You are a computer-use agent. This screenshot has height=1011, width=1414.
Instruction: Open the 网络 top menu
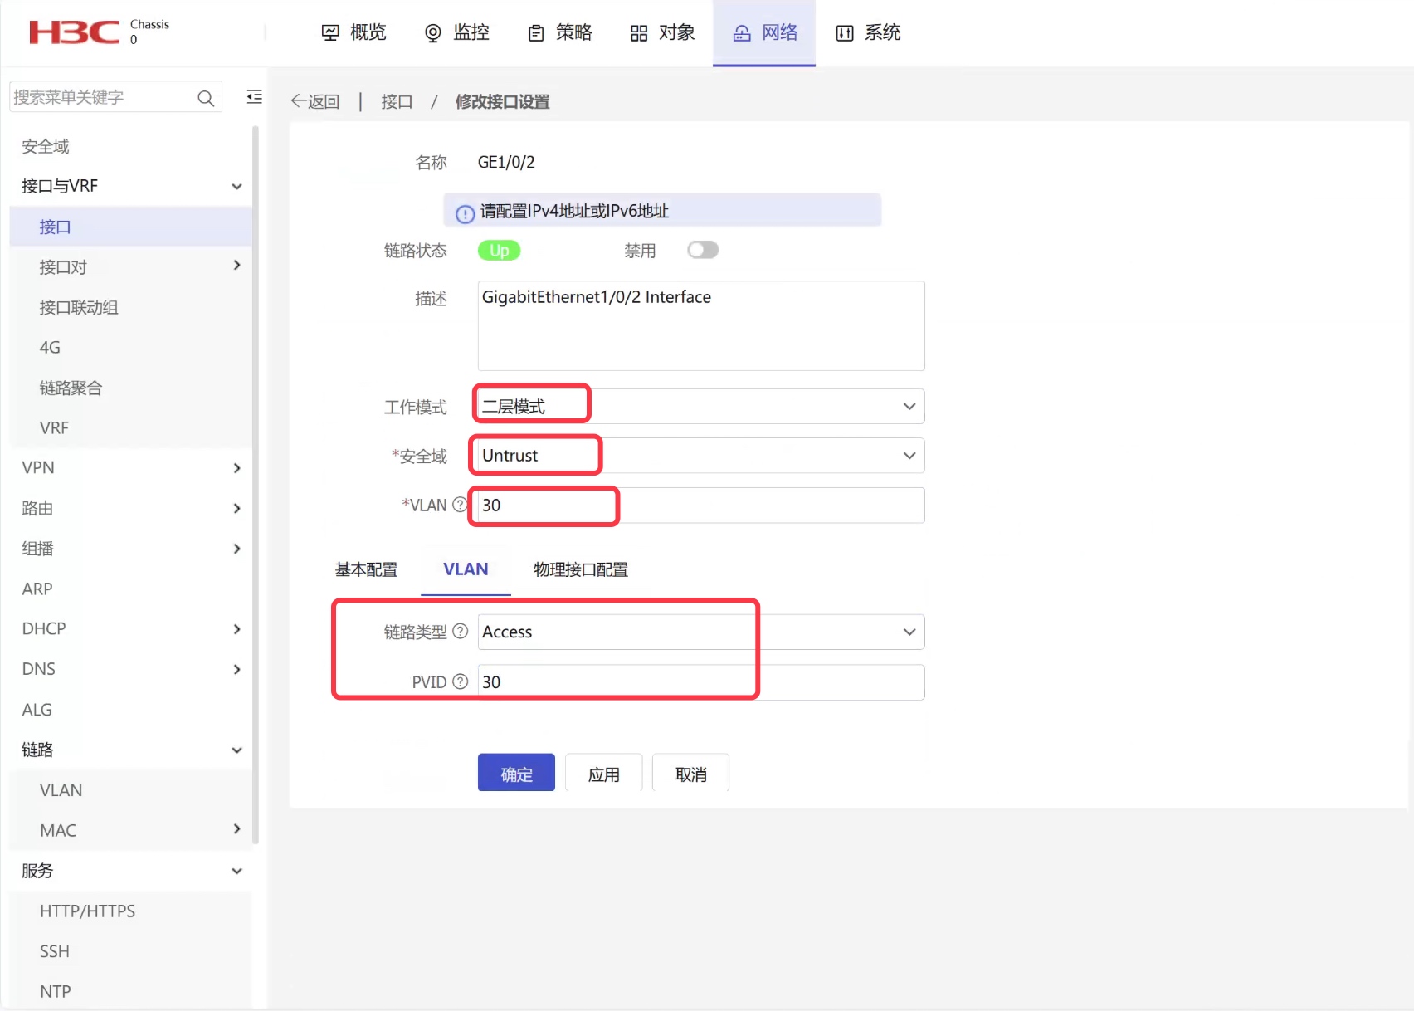click(x=764, y=32)
